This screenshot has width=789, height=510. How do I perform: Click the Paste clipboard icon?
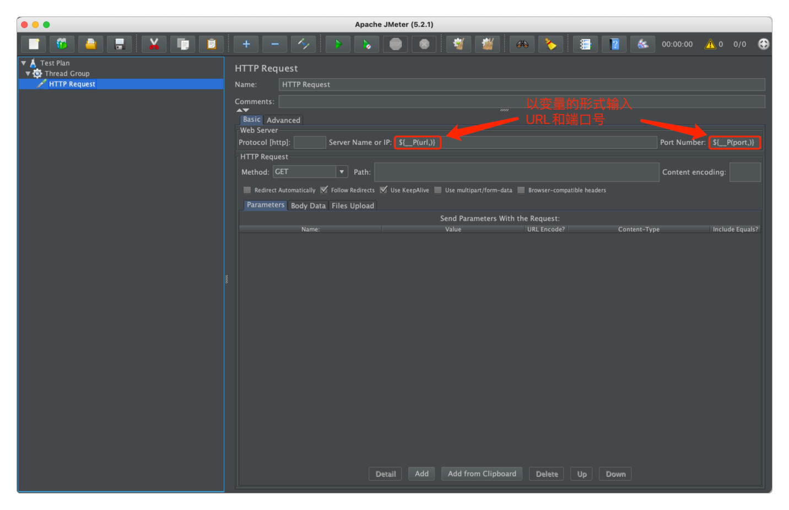[211, 44]
